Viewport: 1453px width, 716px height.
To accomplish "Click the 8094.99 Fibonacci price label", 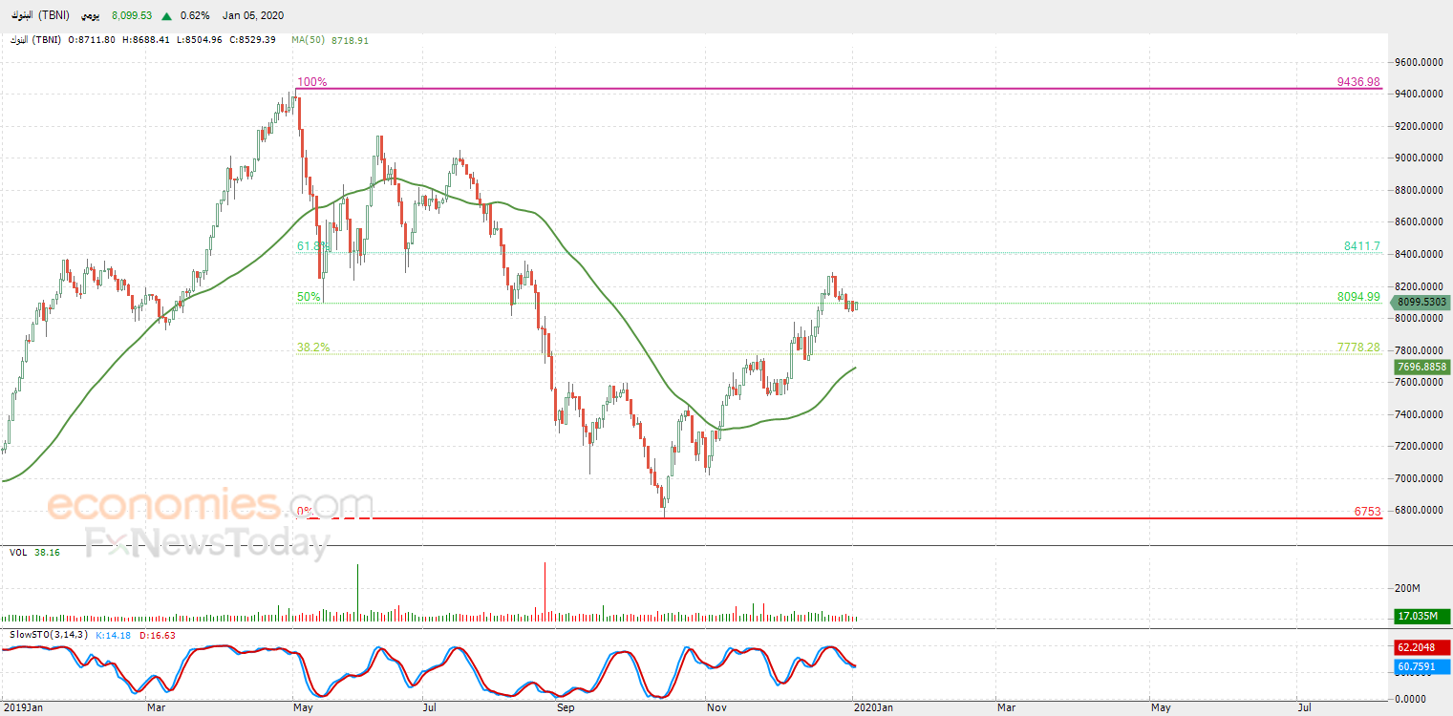I will [1359, 297].
